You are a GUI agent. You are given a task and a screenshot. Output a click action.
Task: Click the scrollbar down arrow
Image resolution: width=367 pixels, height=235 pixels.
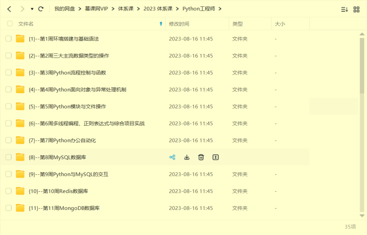coord(362,216)
